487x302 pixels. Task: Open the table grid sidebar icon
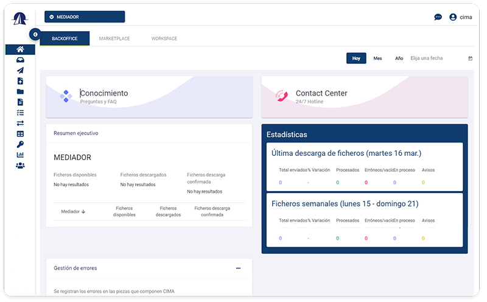pos(20,134)
